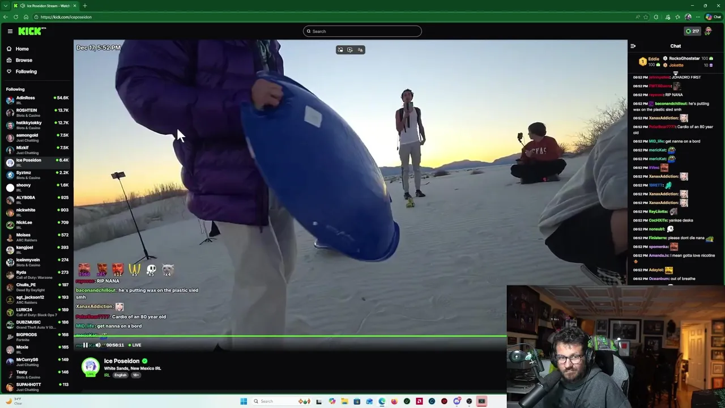
Task: Click baconandchillout username in chat
Action: pyautogui.click(x=671, y=104)
